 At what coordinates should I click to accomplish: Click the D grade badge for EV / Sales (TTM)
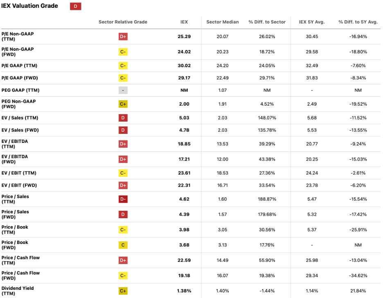pyautogui.click(x=123, y=118)
